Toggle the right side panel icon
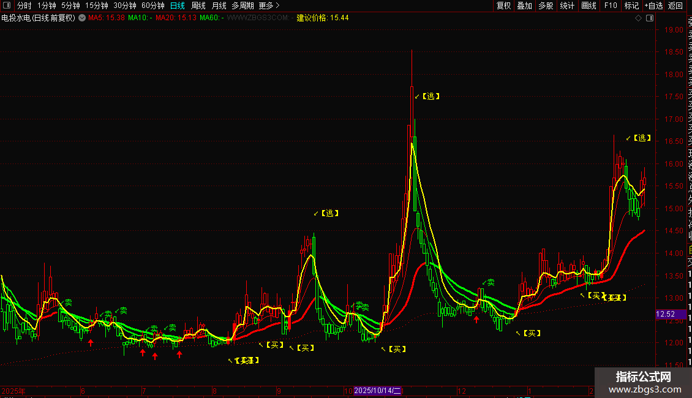 click(650, 18)
